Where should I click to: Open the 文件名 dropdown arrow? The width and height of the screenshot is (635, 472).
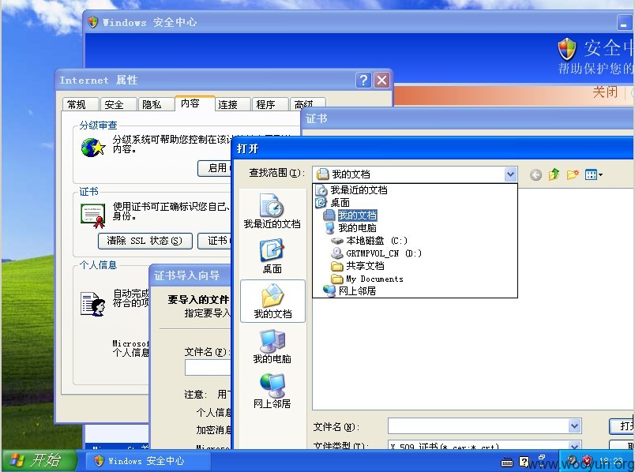pyautogui.click(x=574, y=426)
